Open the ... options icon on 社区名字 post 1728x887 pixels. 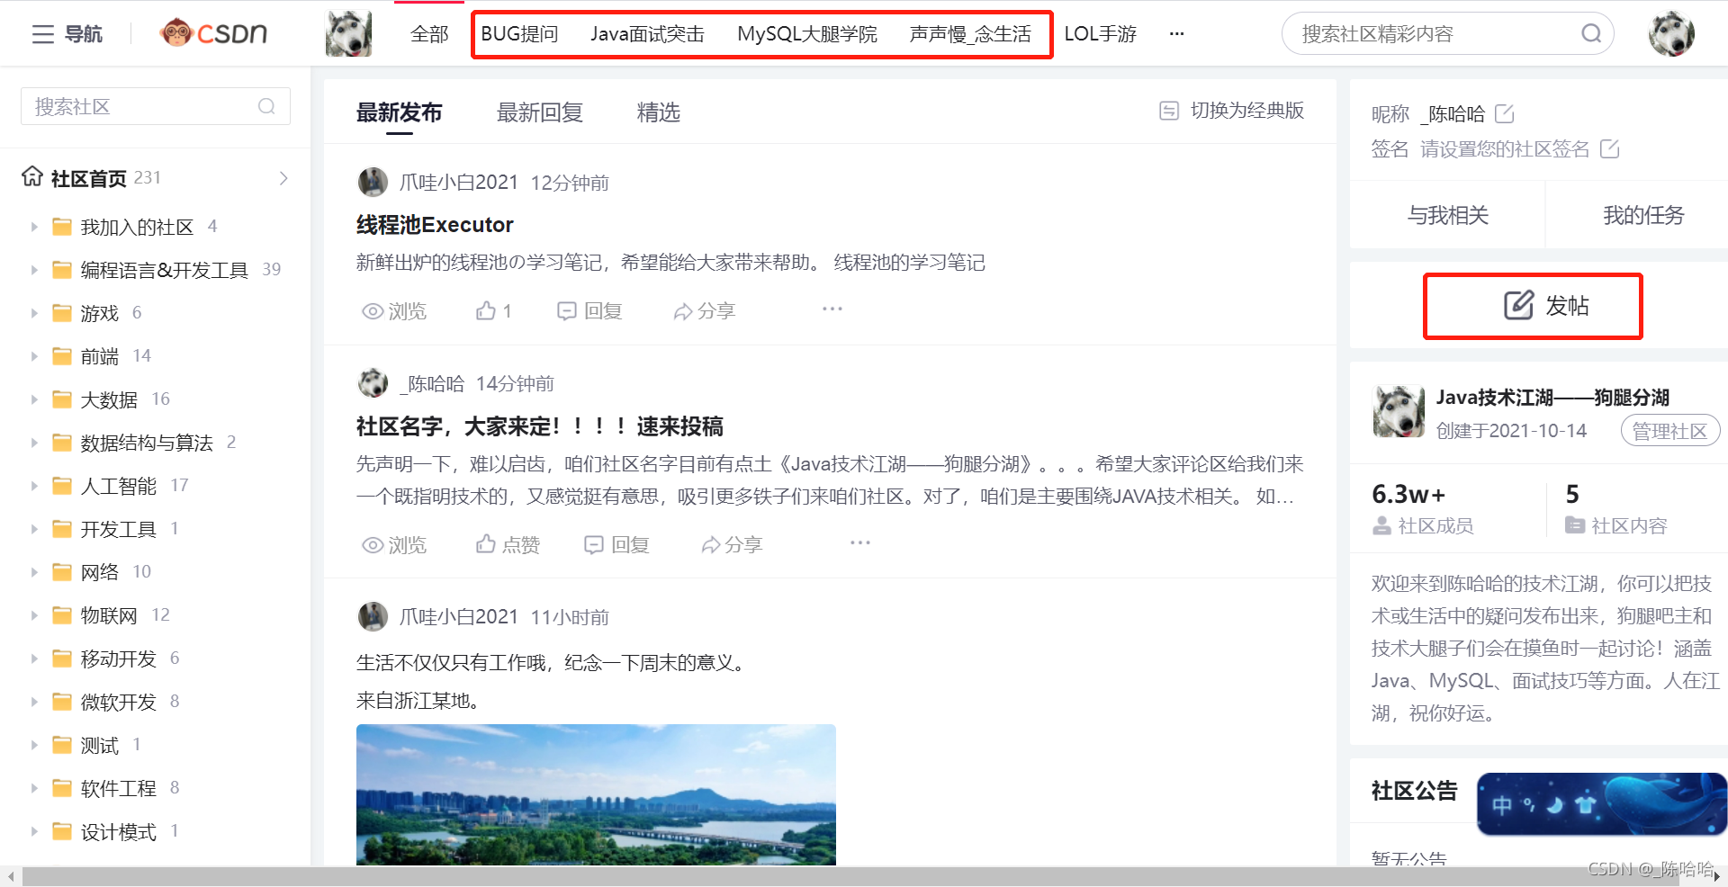tap(859, 542)
